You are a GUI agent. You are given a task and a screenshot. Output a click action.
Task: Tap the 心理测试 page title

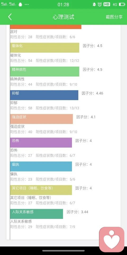pos(63,17)
